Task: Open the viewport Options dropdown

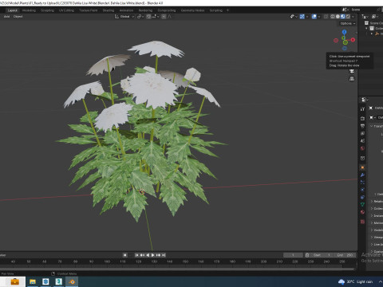Action: pos(348,23)
